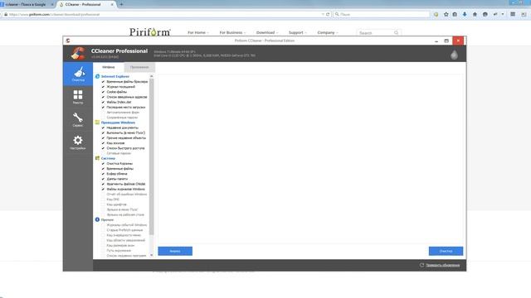The height and width of the screenshot is (298, 531).
Task: Click the small CCleaner icon in the title bar
Action: (x=68, y=41)
